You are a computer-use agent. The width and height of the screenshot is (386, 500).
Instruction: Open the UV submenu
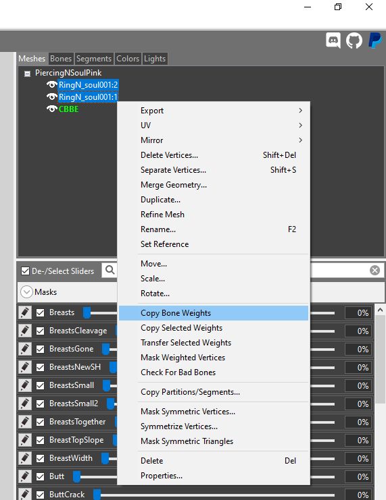pos(214,125)
